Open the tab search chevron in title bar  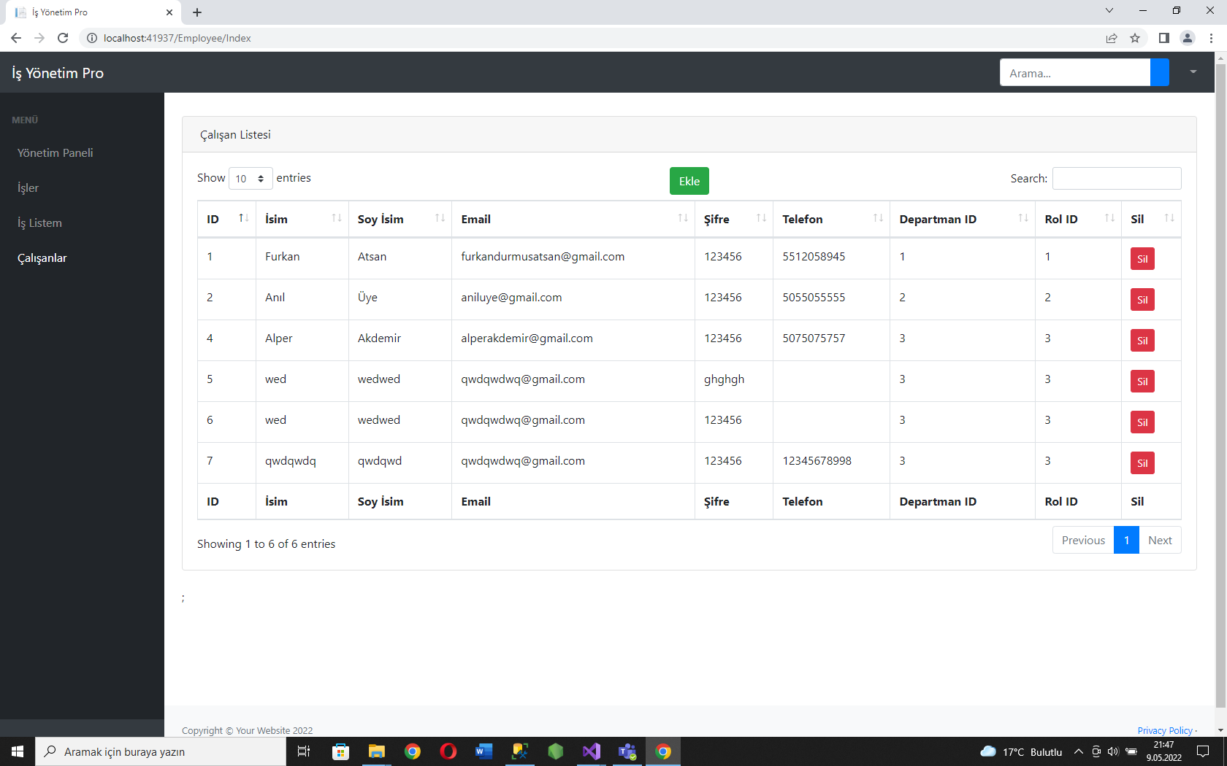(x=1109, y=11)
